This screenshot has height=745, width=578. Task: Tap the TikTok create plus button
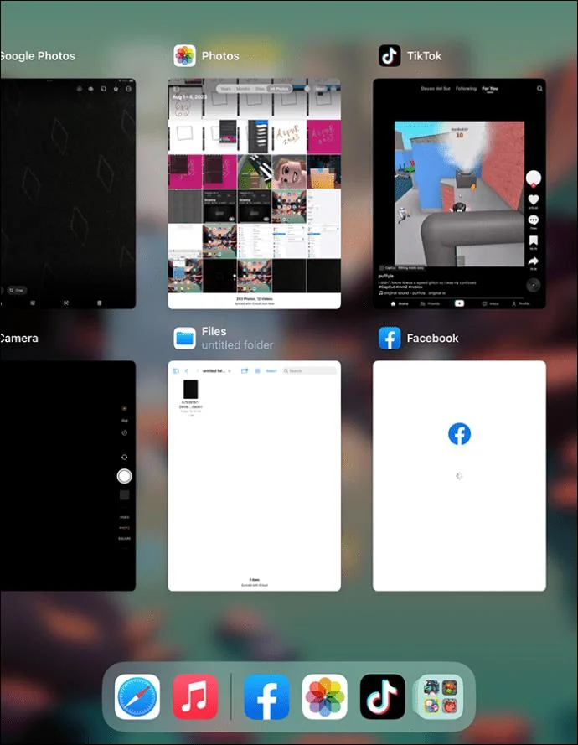point(459,303)
